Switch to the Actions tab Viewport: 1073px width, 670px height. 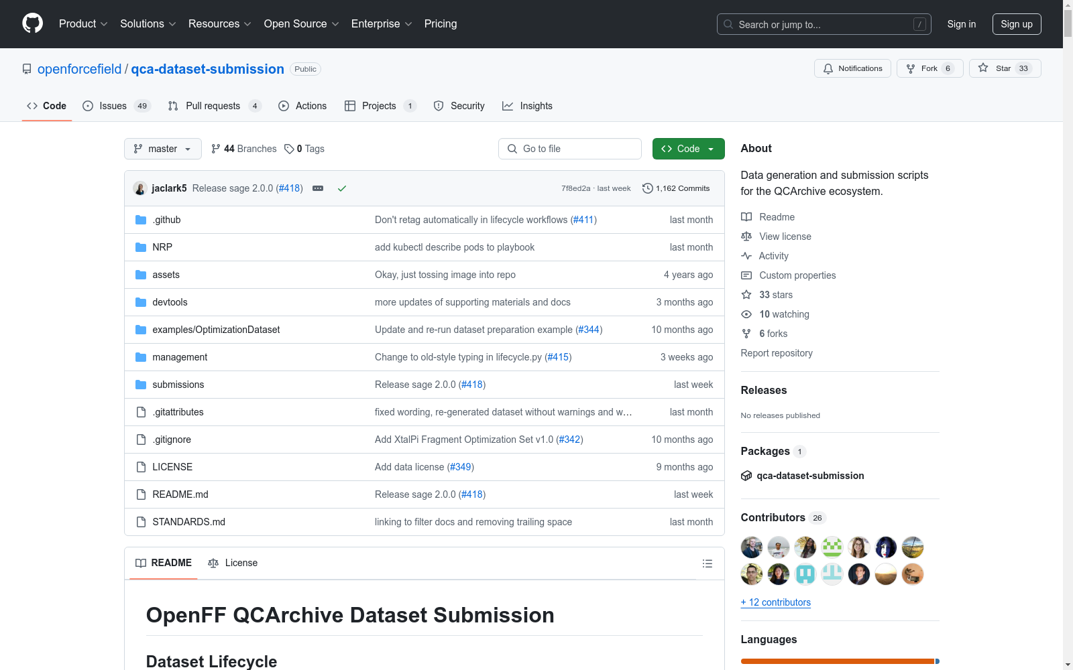[x=302, y=106]
